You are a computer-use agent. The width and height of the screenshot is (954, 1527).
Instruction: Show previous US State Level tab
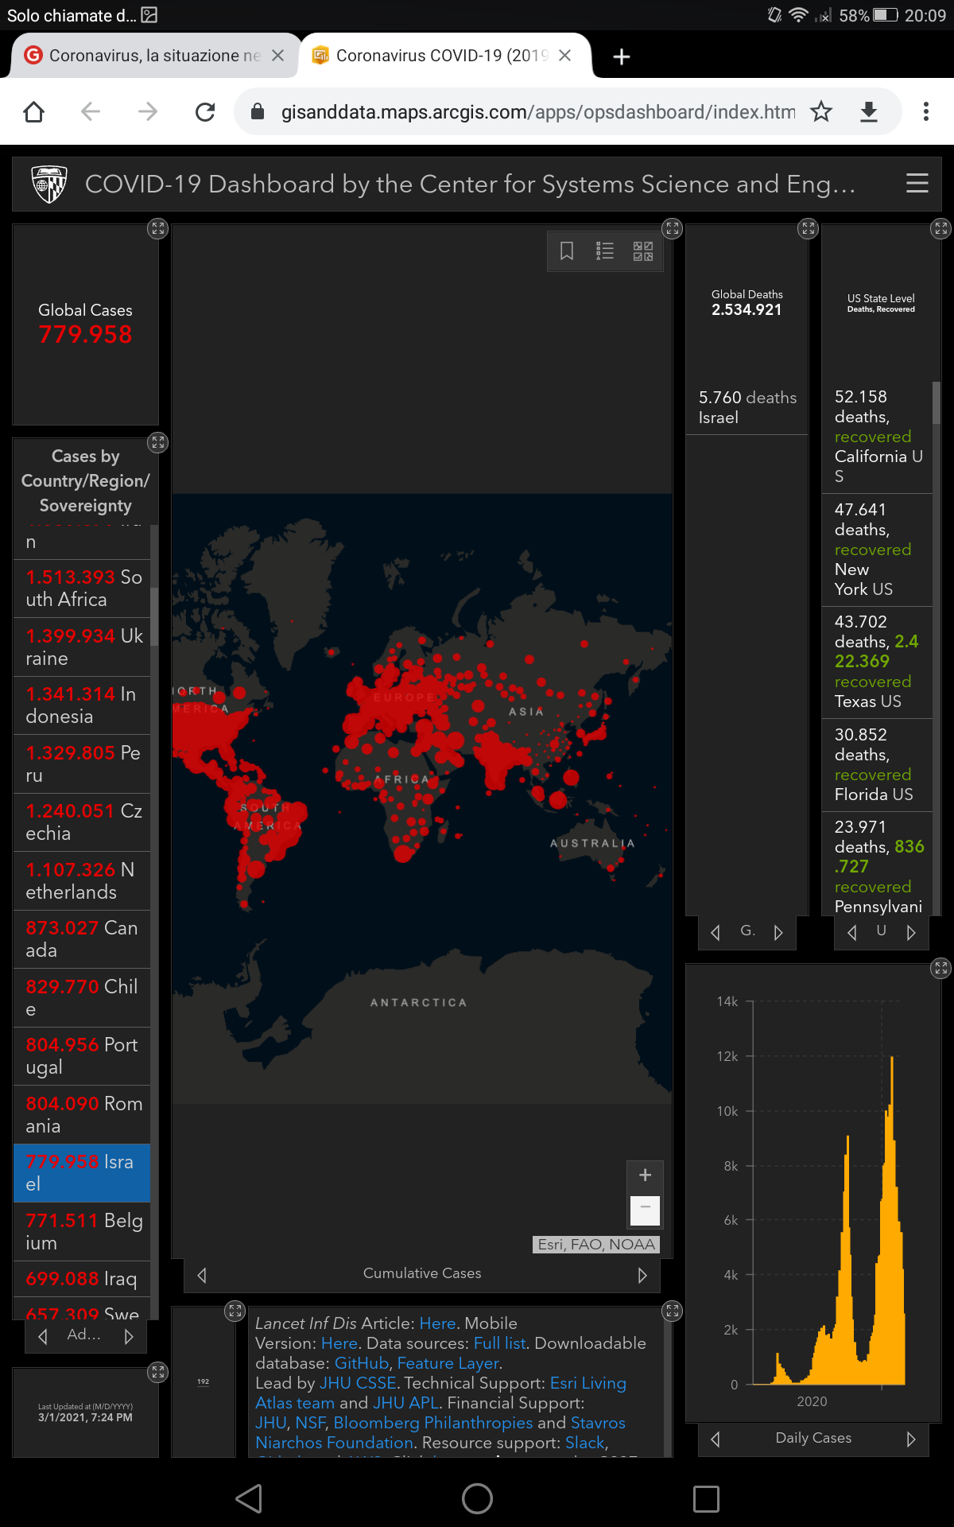pos(851,932)
